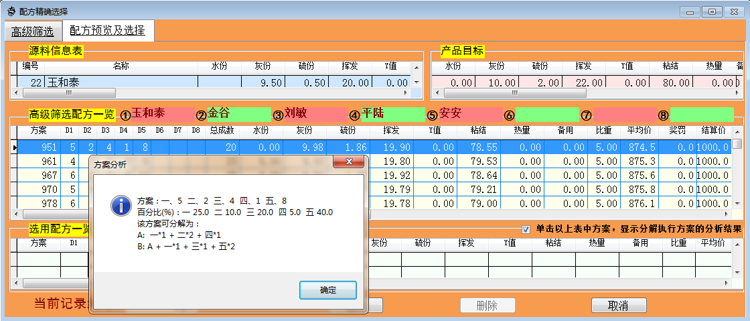Click 产品目标 挥发 value 22.00
750x321 pixels.
click(x=583, y=82)
